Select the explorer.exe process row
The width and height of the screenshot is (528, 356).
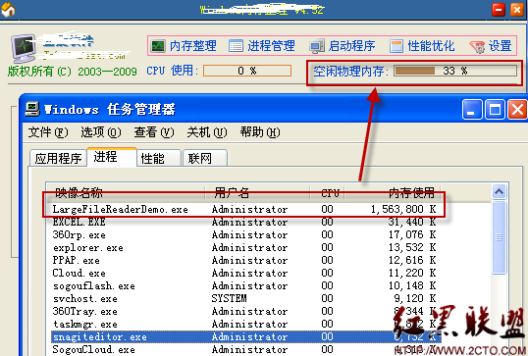[244, 248]
